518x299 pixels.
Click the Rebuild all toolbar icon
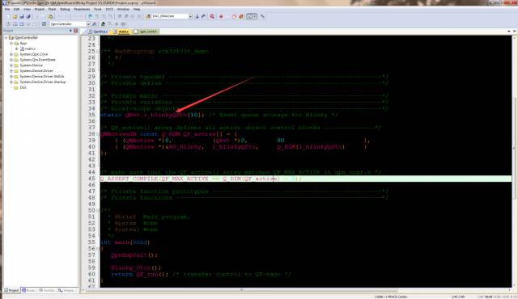22,23
